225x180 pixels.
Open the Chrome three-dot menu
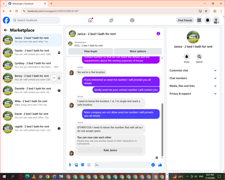pos(221,11)
